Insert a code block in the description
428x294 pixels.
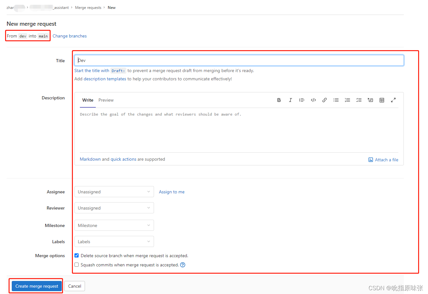(x=313, y=100)
